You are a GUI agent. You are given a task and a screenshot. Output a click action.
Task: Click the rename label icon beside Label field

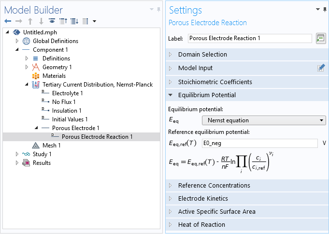point(320,38)
